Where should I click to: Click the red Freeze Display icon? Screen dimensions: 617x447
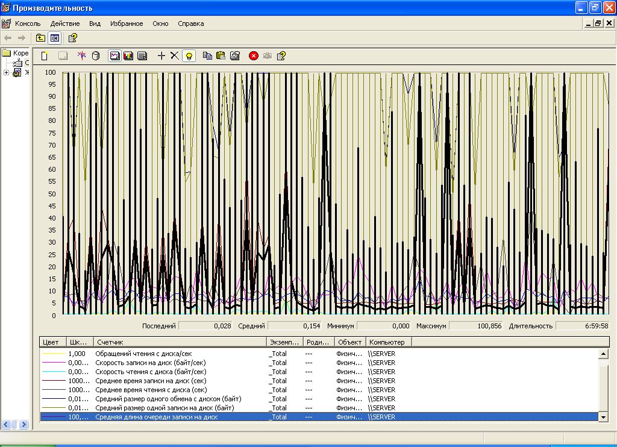pos(254,56)
